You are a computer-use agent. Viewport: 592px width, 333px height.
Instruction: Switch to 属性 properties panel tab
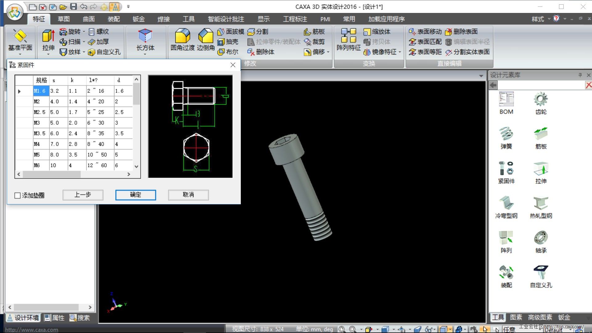55,318
